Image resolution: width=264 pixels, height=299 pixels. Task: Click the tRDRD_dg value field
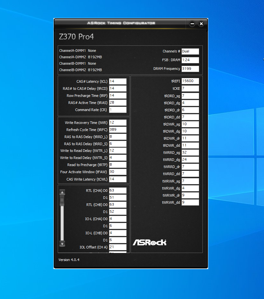tap(190, 103)
